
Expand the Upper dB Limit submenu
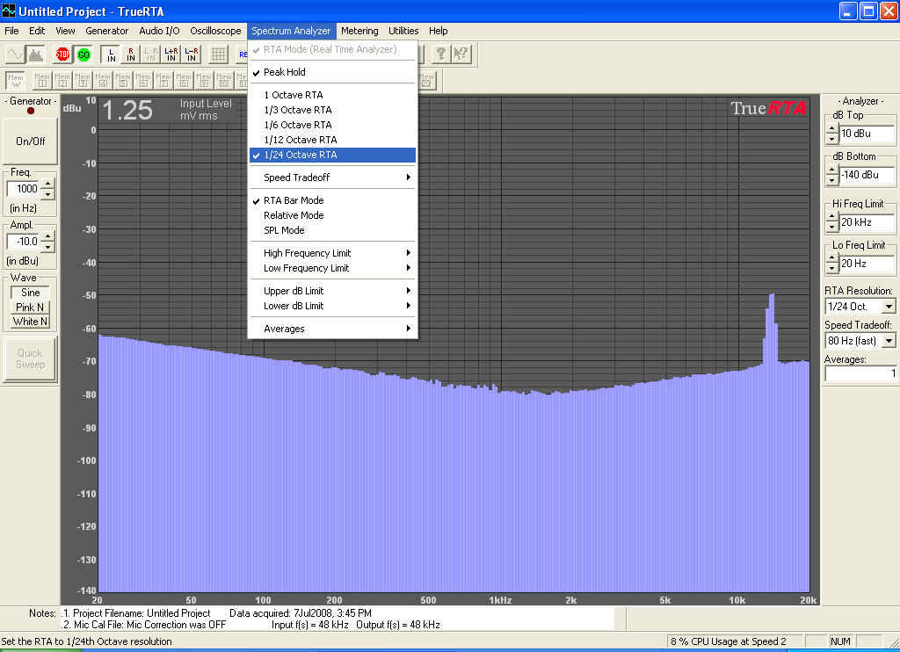coord(332,291)
